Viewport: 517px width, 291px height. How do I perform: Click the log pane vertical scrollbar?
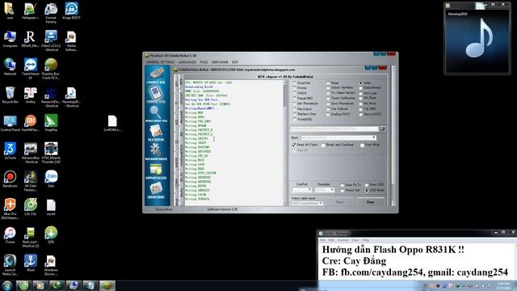pos(285,143)
